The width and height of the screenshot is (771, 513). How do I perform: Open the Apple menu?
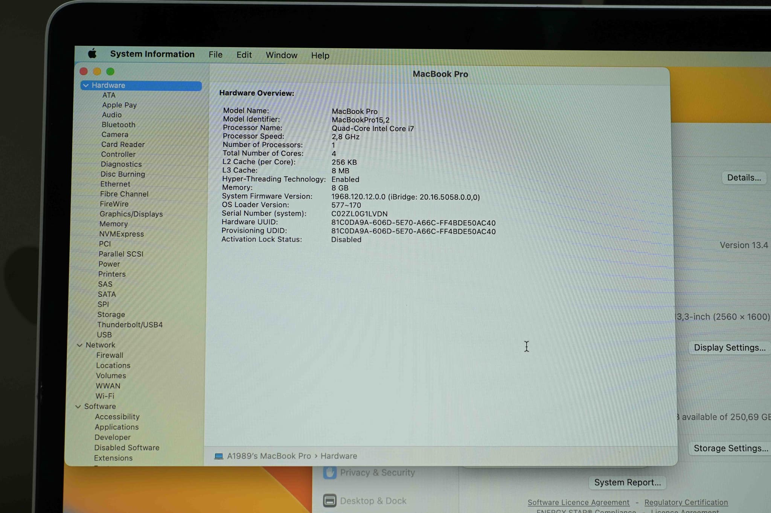pos(92,54)
